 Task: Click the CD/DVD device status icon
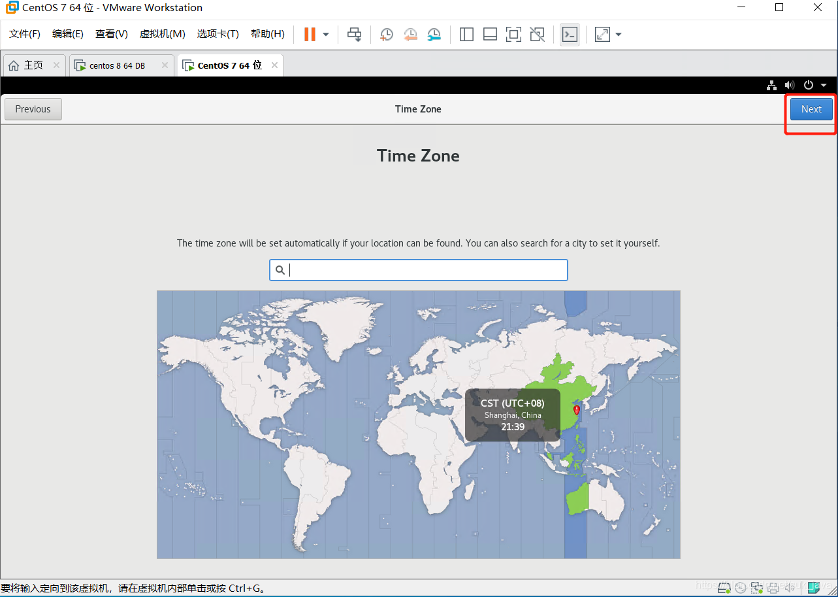[x=741, y=587]
